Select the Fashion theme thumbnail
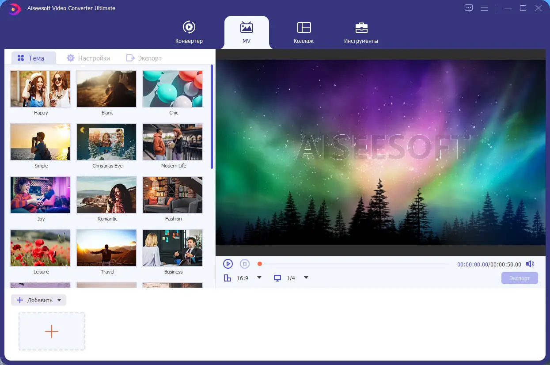This screenshot has width=550, height=365. coord(173,195)
